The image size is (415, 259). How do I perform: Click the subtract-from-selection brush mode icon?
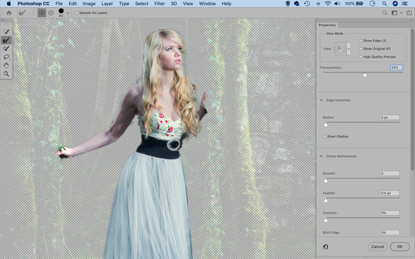pyautogui.click(x=51, y=12)
